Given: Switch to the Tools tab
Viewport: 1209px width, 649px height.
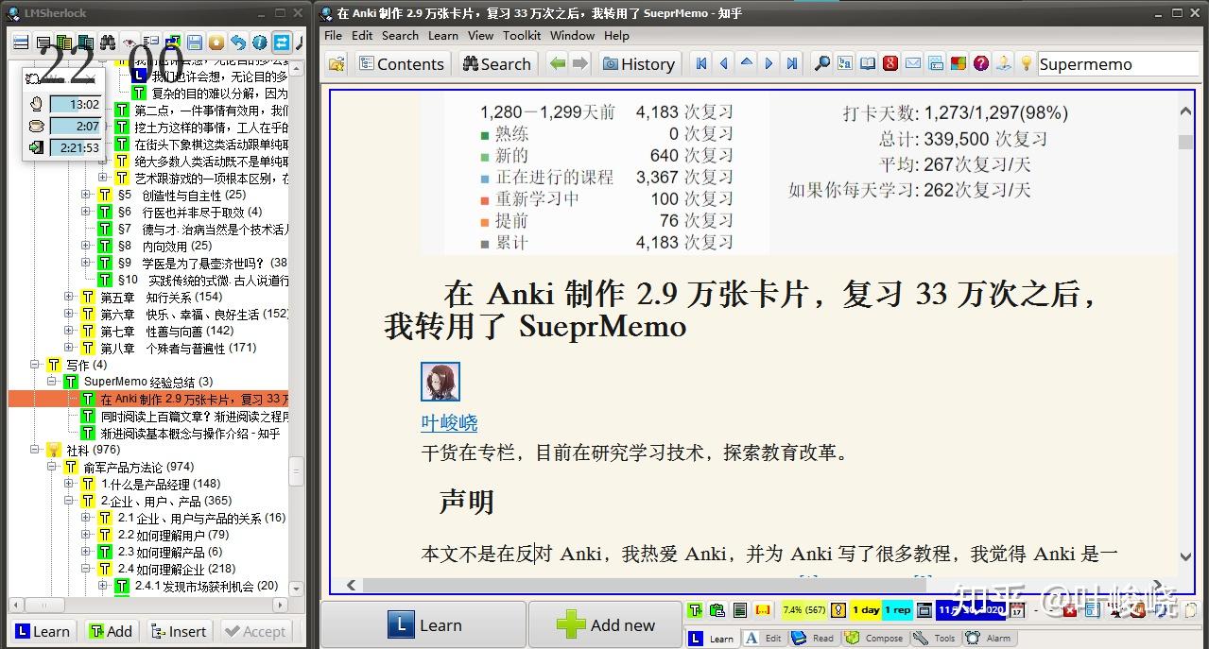Looking at the screenshot, I should (934, 638).
